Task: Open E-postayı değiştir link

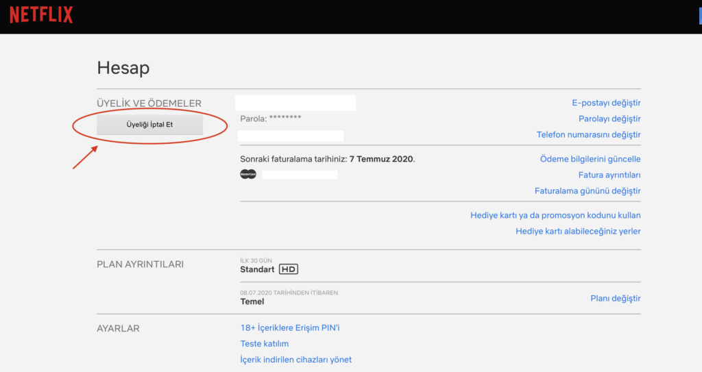Action: [606, 103]
